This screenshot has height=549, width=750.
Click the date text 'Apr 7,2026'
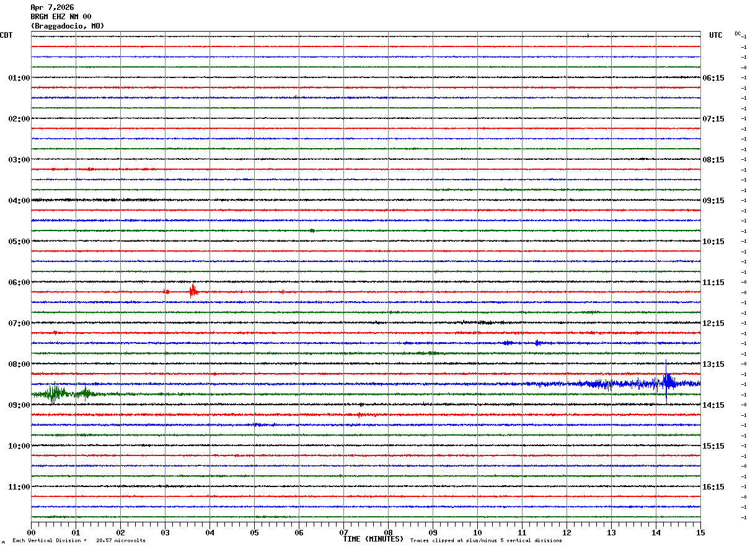coord(52,7)
